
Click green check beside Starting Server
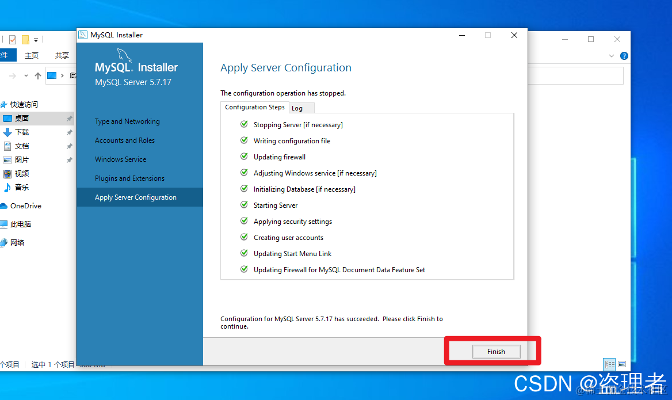245,204
